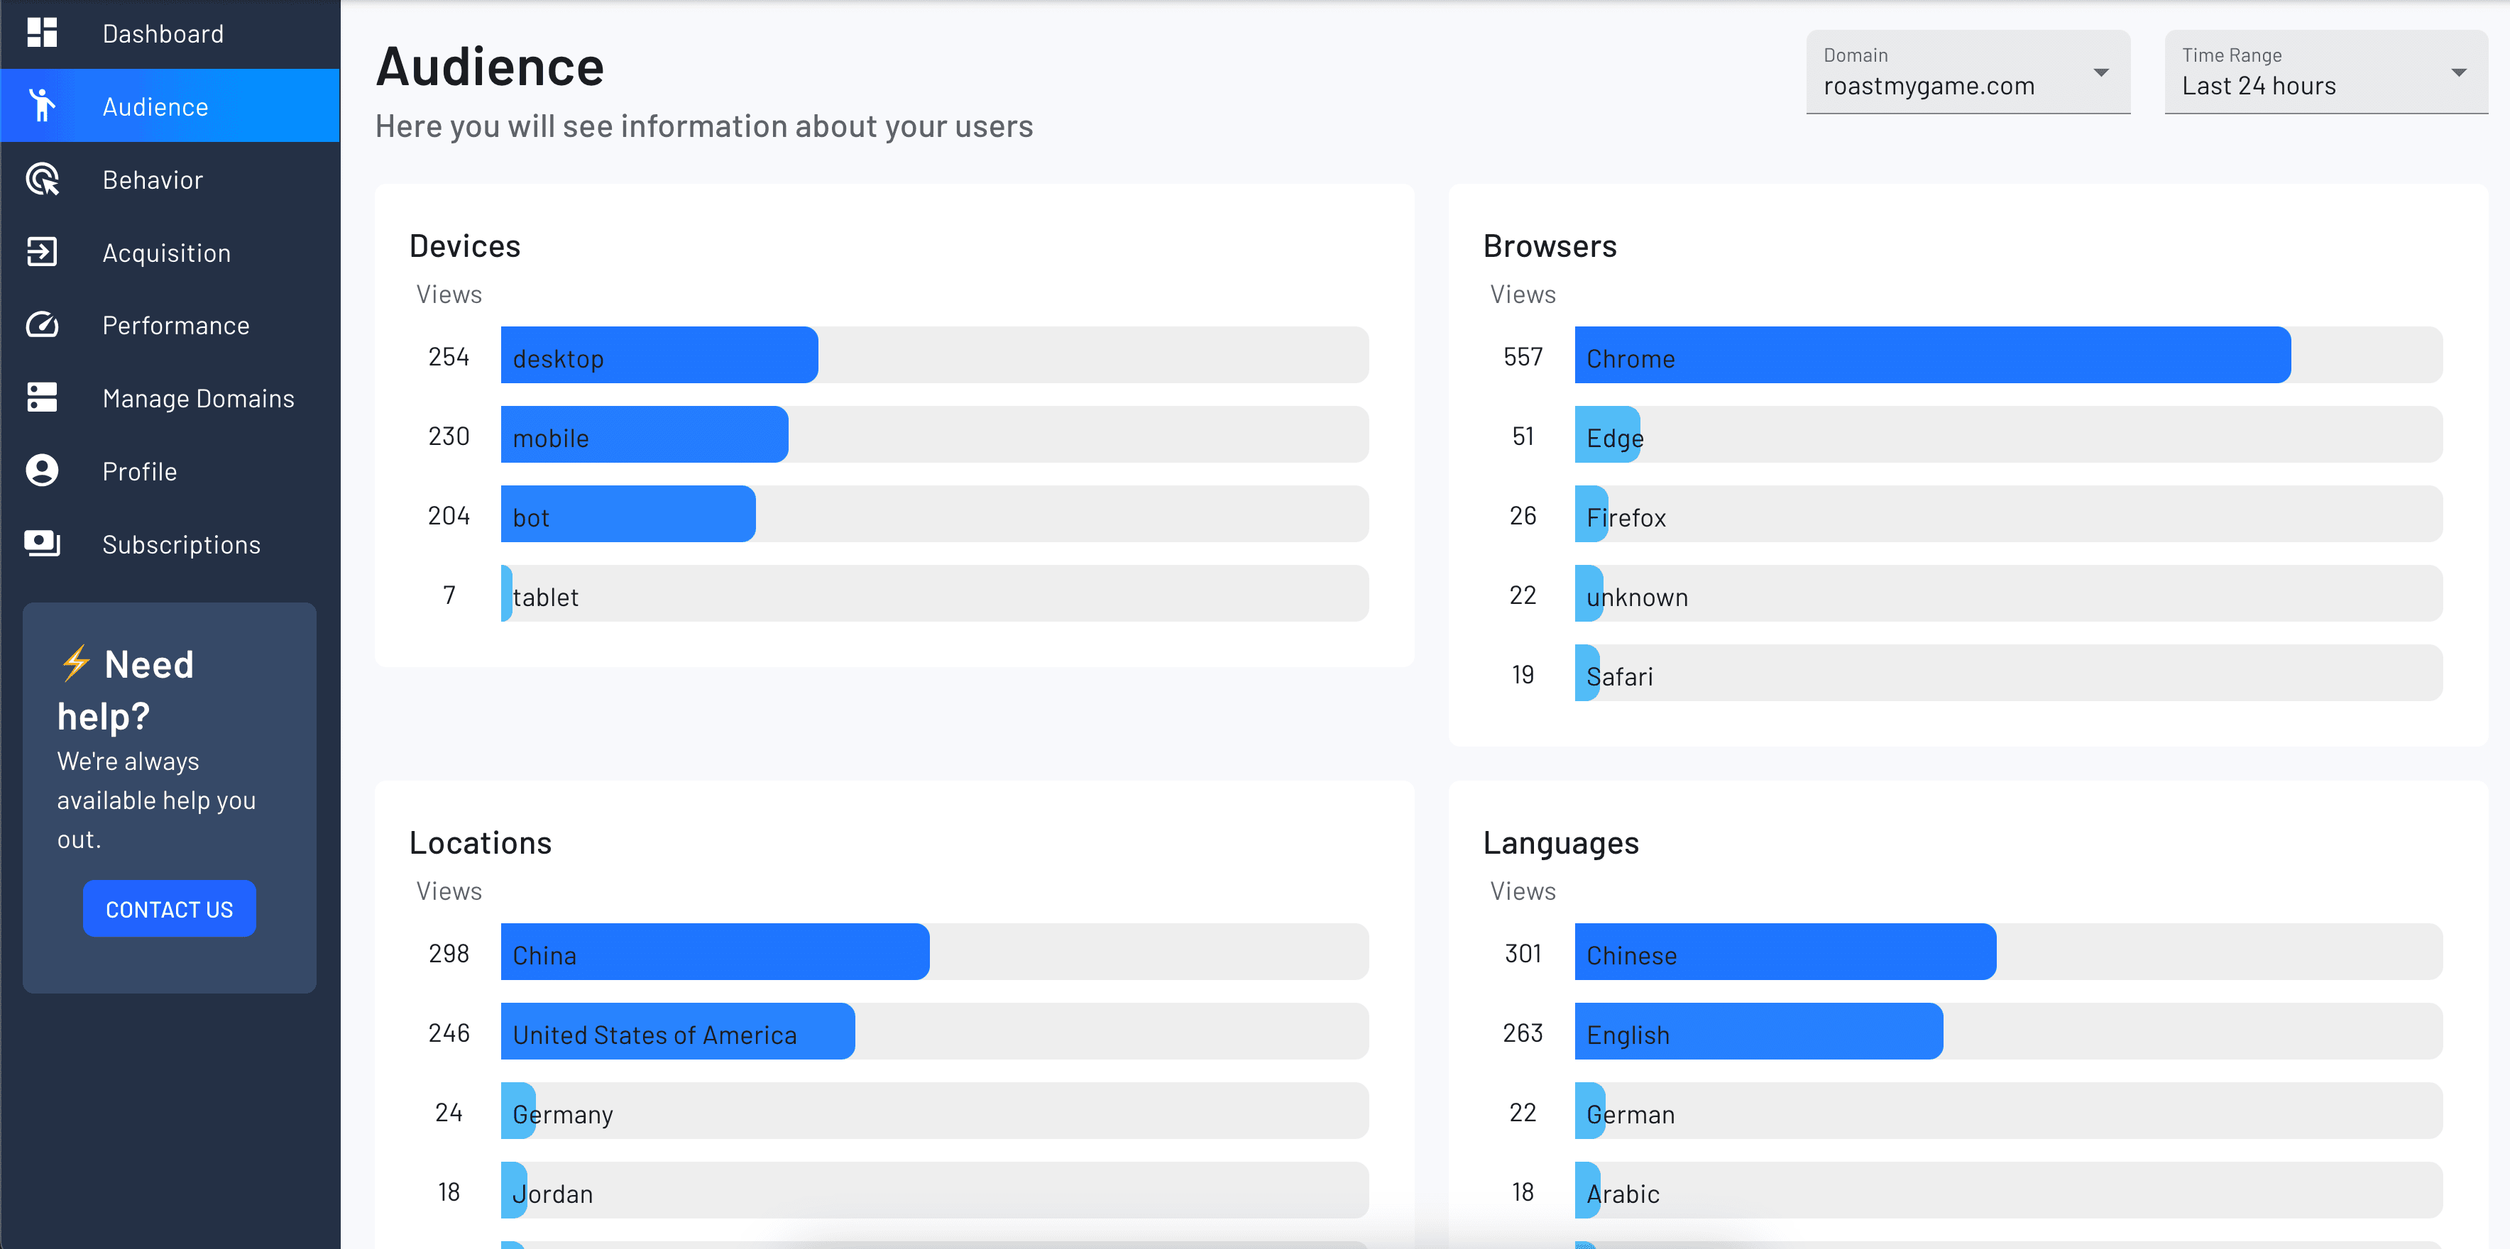Click the tablet row label
The width and height of the screenshot is (2510, 1249).
point(546,596)
